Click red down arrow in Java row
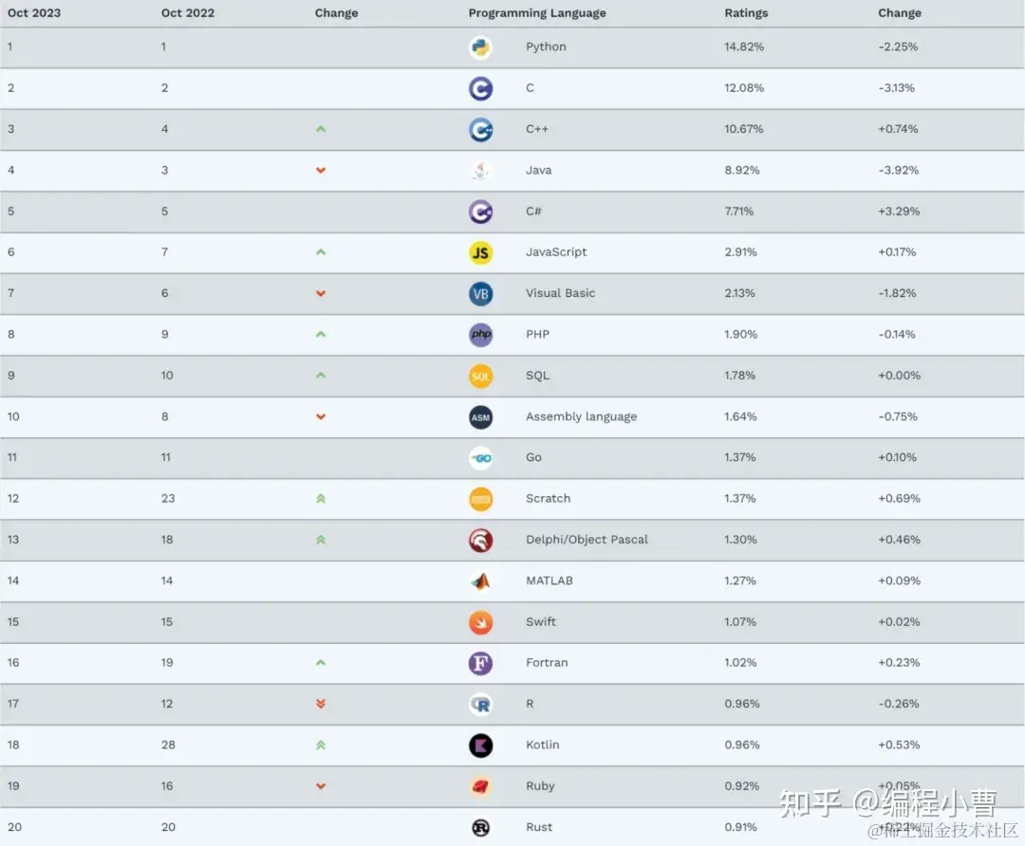This screenshot has width=1025, height=846. [321, 171]
